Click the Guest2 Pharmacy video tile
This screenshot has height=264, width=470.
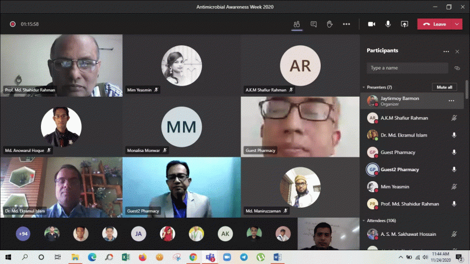point(182,187)
